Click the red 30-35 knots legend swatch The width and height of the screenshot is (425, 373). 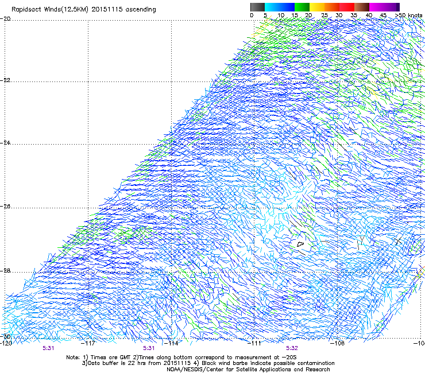pyautogui.click(x=347, y=7)
